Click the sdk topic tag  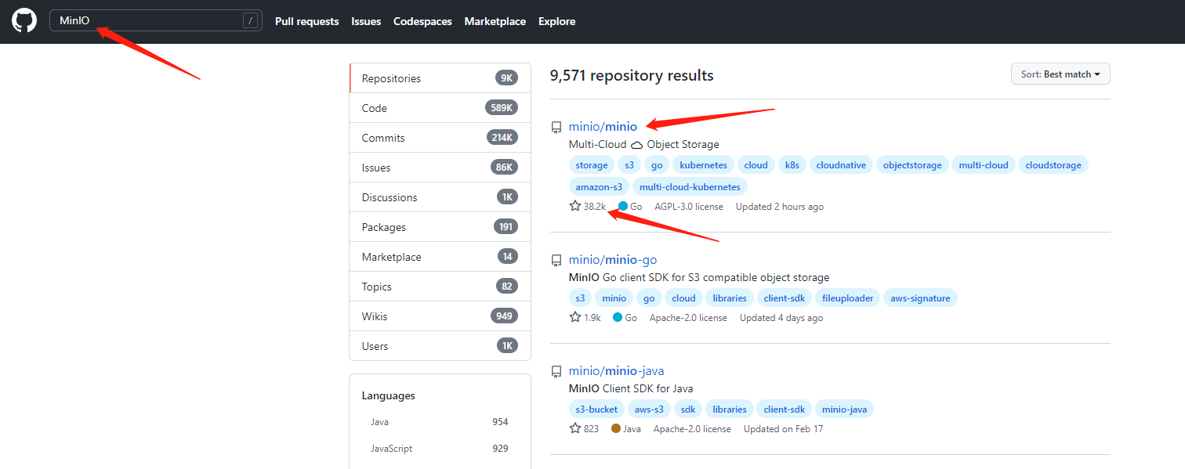pos(688,409)
